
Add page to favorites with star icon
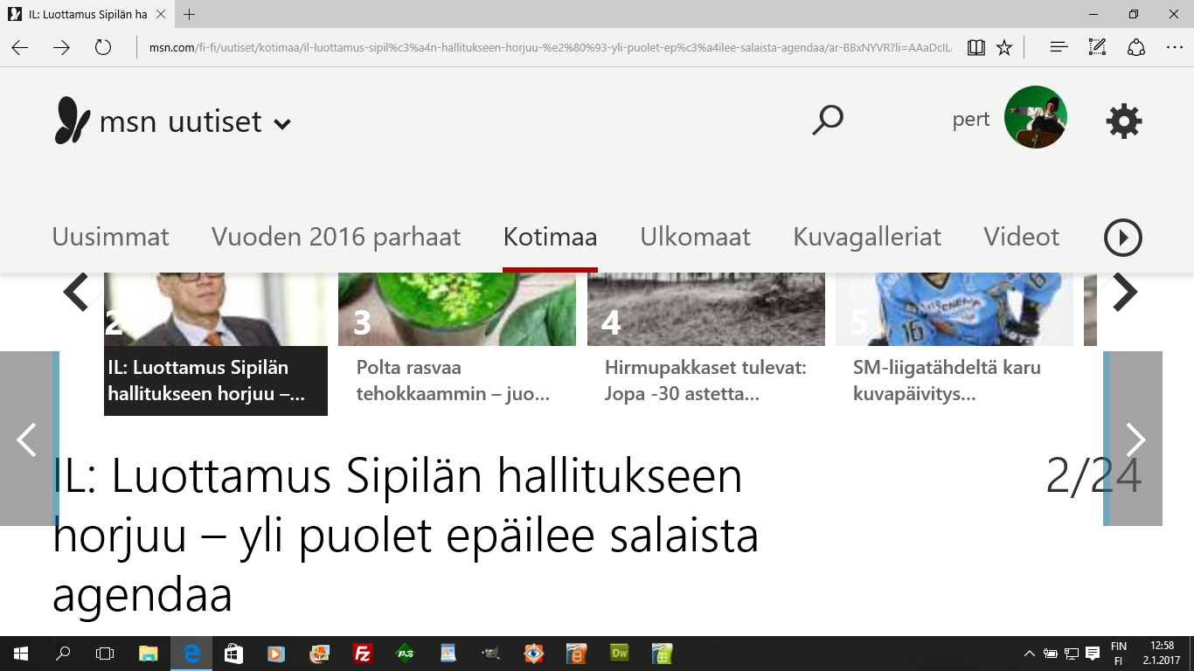point(1004,47)
